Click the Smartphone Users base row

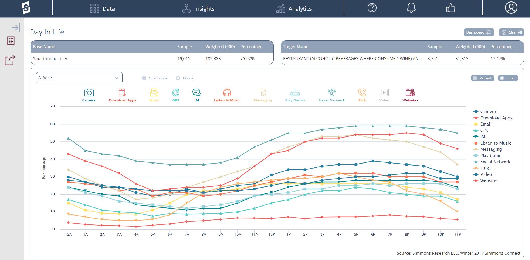(152, 59)
